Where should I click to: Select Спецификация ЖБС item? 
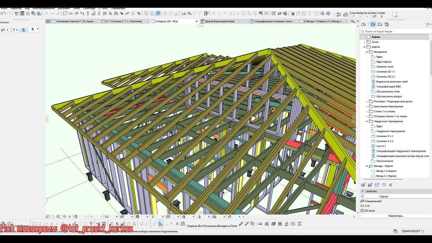(x=388, y=87)
